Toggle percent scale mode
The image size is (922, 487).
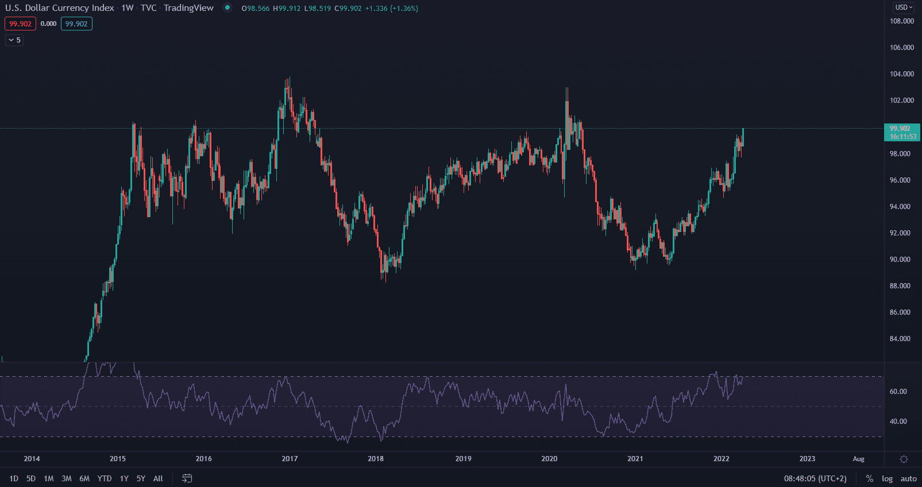coord(870,478)
